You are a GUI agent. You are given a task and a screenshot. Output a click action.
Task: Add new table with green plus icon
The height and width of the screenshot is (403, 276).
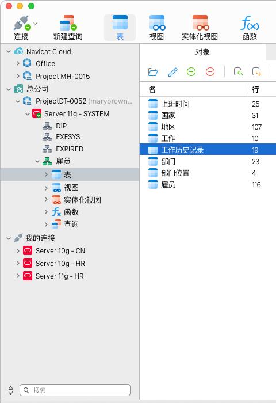coord(191,72)
